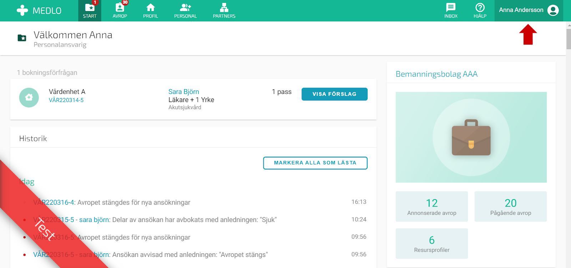
Task: Click MARKERA ALLA SOM LÄSTA button
Action: 315,163
